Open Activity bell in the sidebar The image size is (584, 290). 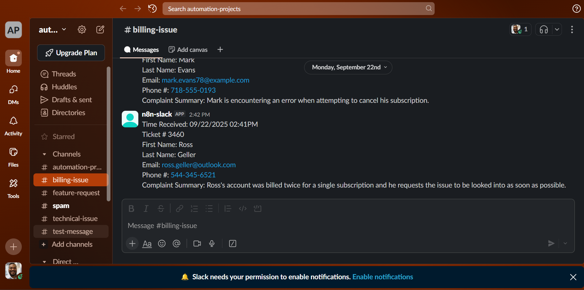13,126
